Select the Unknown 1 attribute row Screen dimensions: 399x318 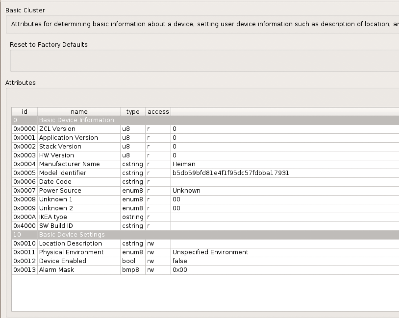[205, 200]
